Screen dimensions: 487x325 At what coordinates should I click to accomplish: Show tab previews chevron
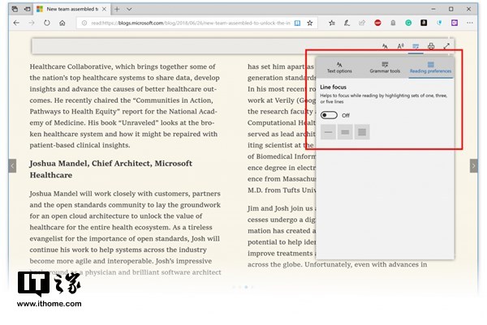[x=129, y=9]
